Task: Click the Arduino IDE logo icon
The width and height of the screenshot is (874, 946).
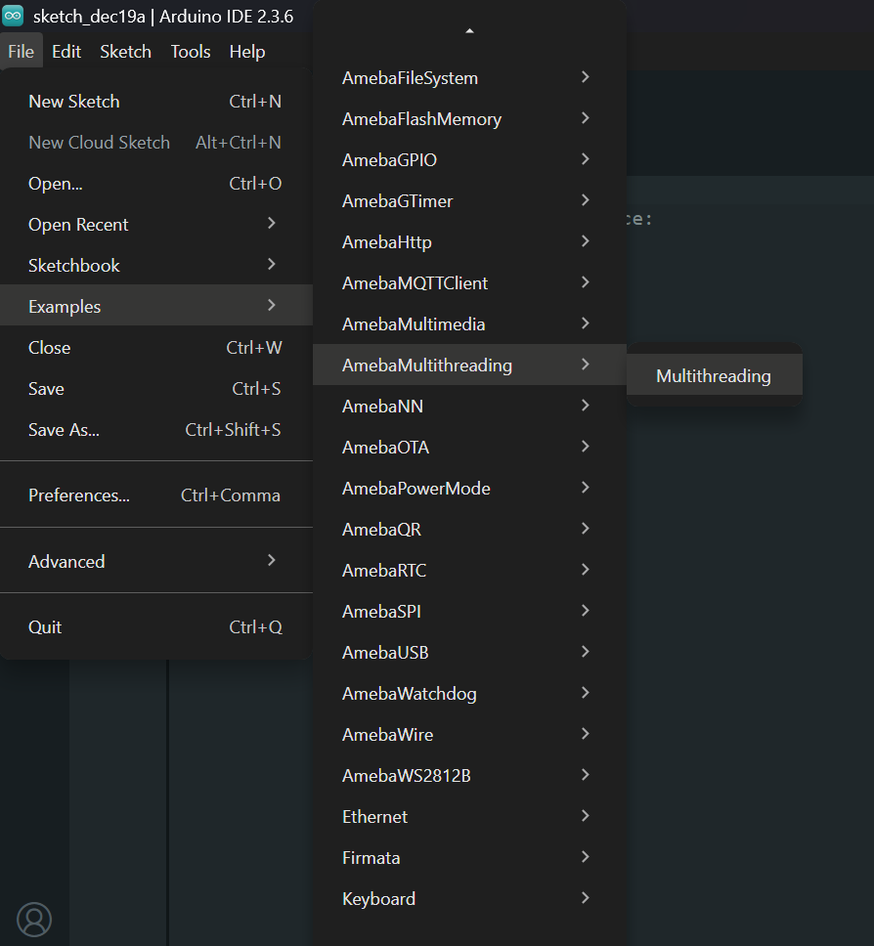Action: coord(13,17)
